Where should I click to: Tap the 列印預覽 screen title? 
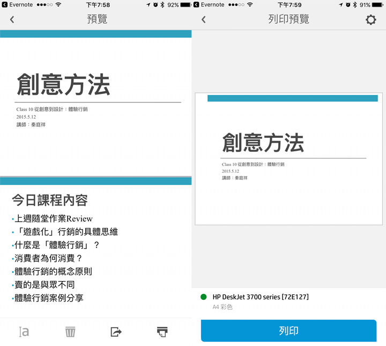point(288,20)
